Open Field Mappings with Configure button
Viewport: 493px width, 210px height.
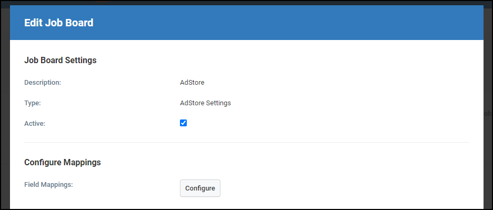[200, 188]
